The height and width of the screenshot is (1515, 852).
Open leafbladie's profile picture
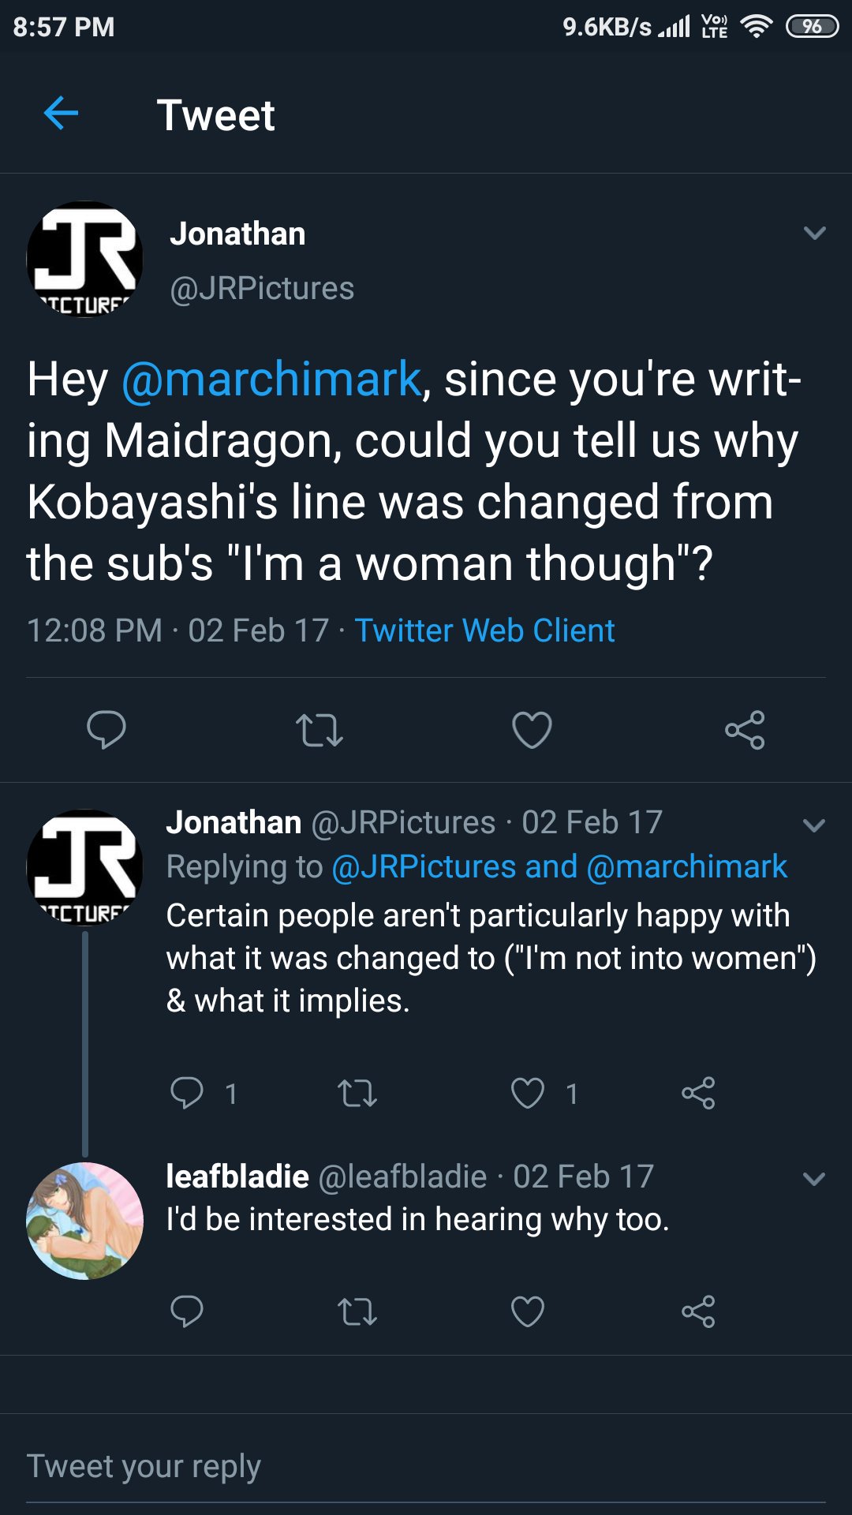[x=85, y=1221]
